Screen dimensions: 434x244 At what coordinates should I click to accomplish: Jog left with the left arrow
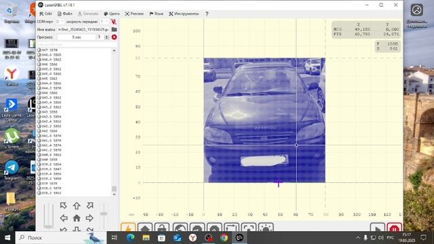tap(64, 218)
